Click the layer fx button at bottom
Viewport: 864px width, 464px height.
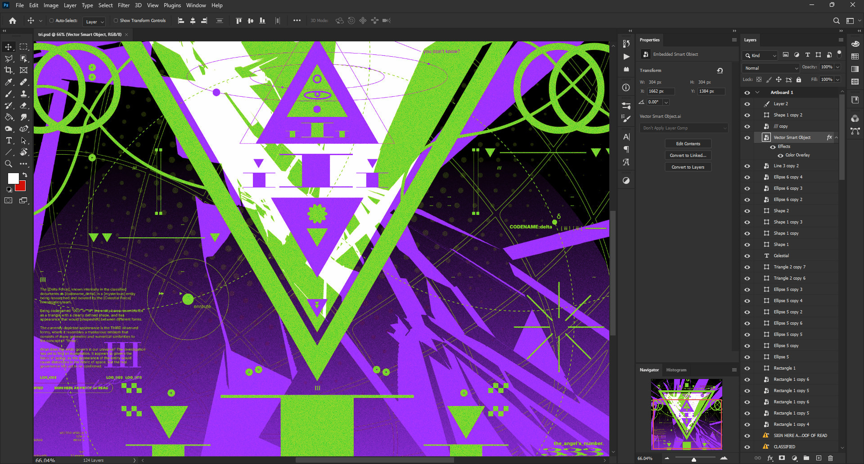pos(770,458)
